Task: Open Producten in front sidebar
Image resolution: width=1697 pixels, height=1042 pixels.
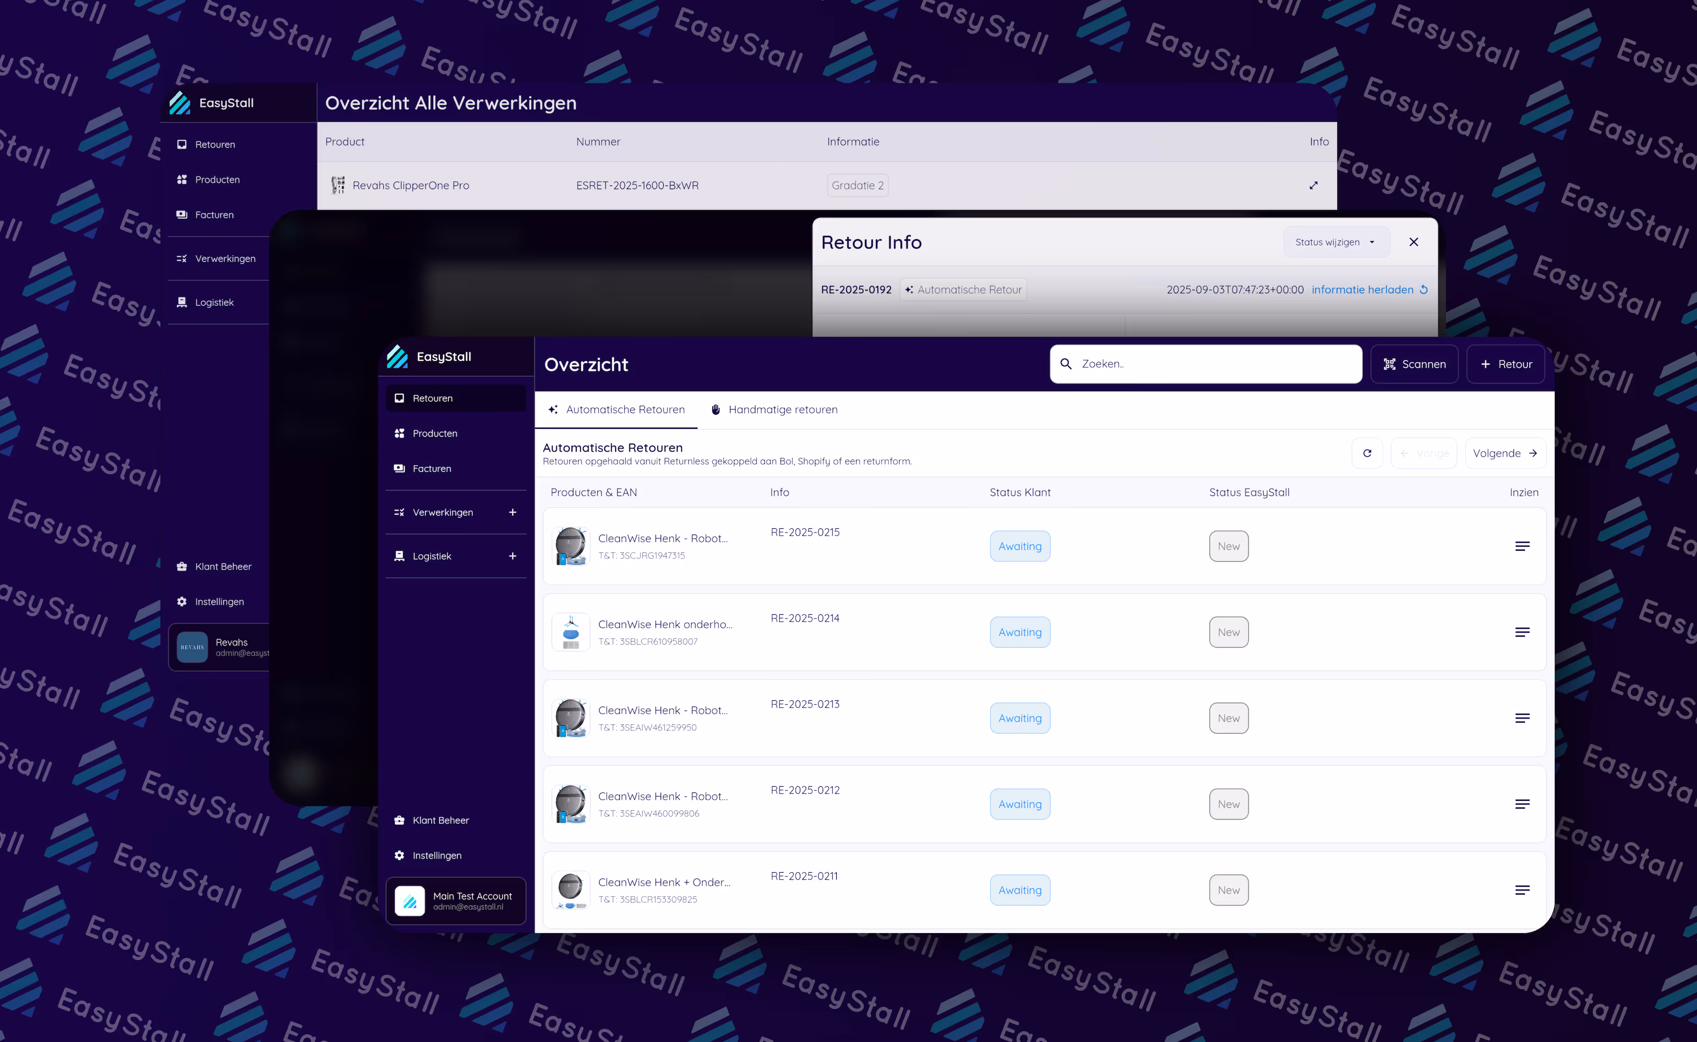Action: tap(434, 433)
